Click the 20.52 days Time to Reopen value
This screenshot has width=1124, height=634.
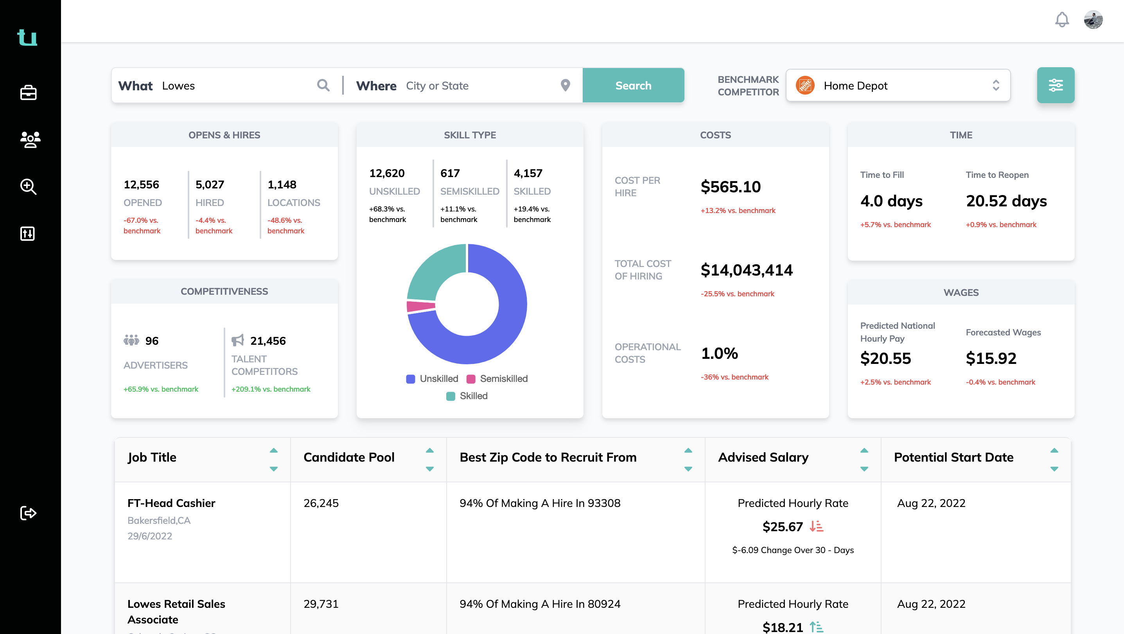click(x=1006, y=201)
